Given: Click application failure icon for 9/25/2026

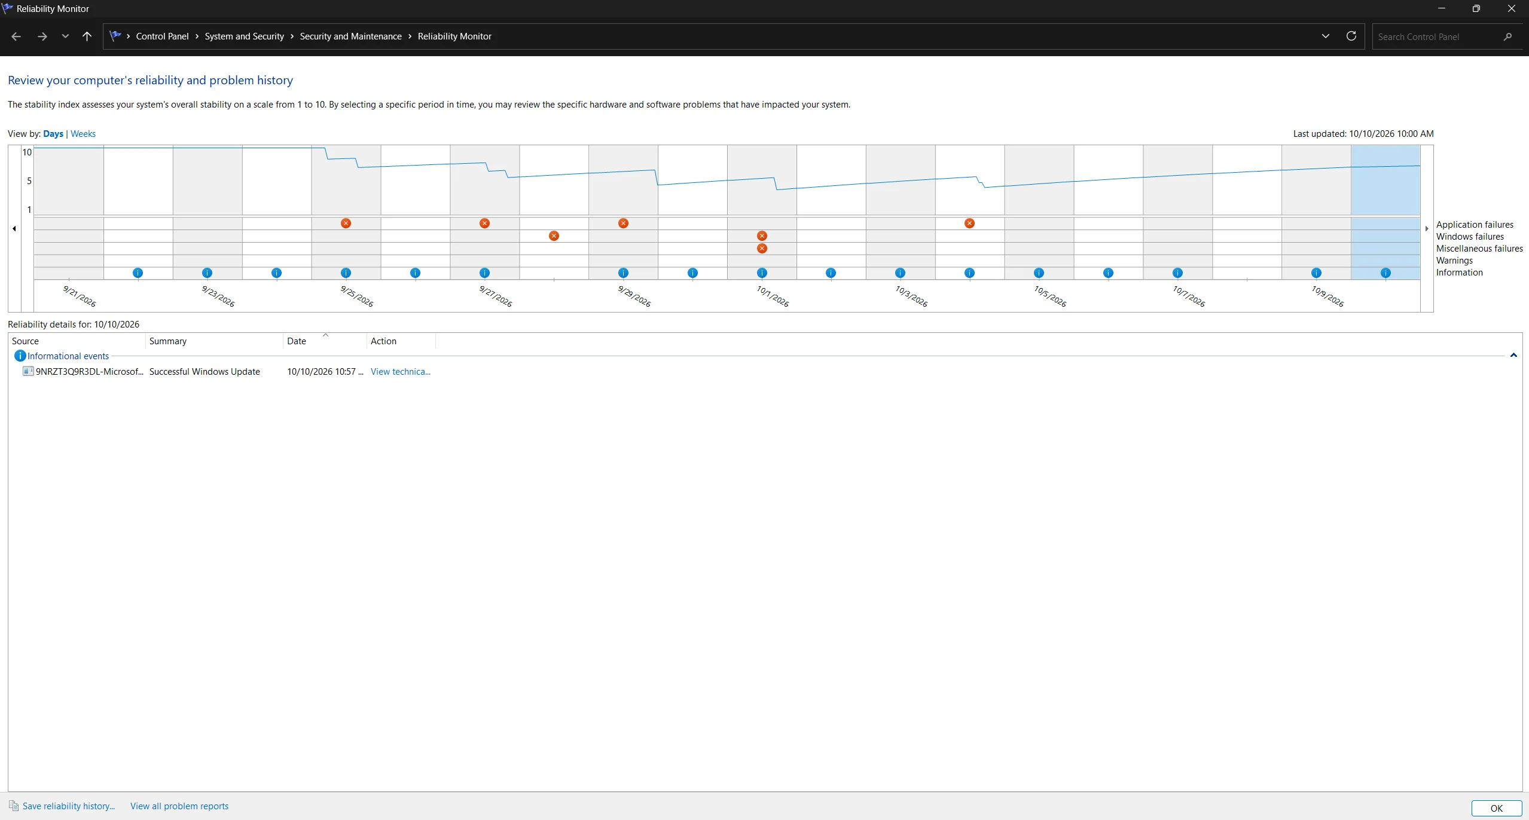Looking at the screenshot, I should pos(346,224).
